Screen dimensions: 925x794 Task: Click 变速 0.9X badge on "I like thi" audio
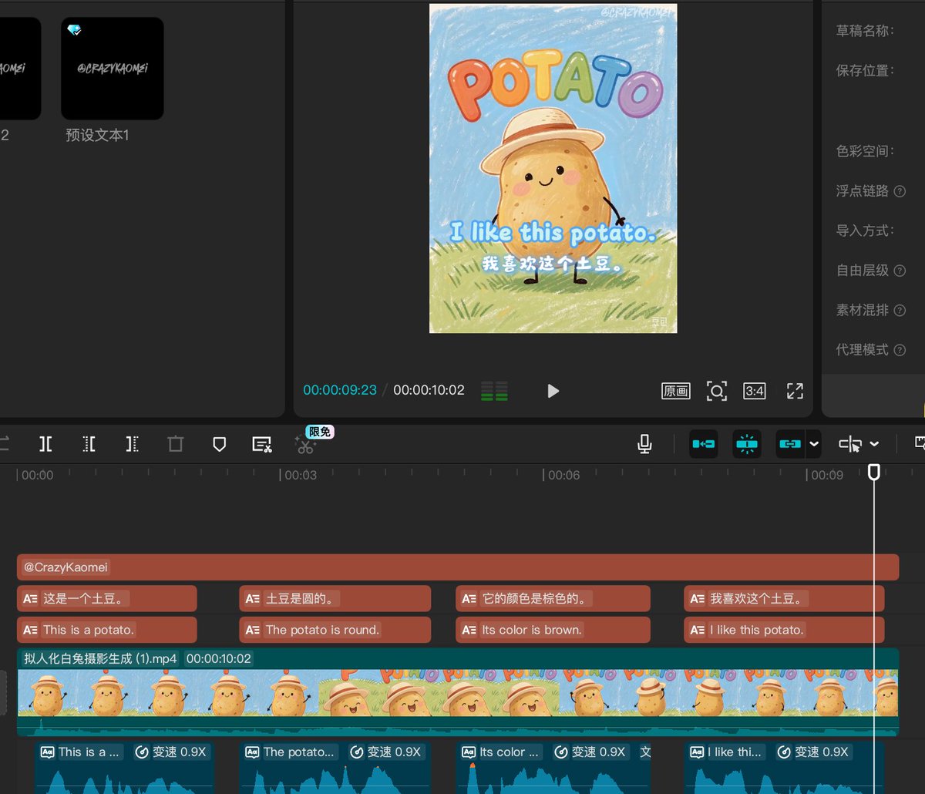click(812, 752)
